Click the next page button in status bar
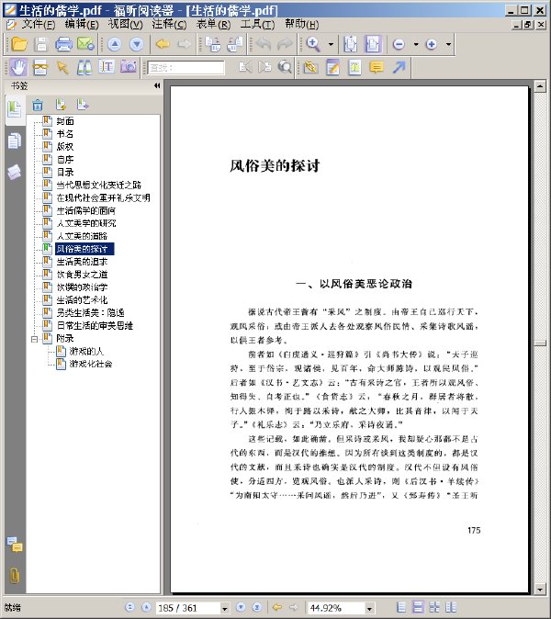Viewport: 551px width, 619px height. coord(241,607)
